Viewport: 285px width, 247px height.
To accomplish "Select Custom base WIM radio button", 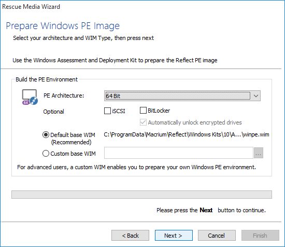I will click(46, 153).
